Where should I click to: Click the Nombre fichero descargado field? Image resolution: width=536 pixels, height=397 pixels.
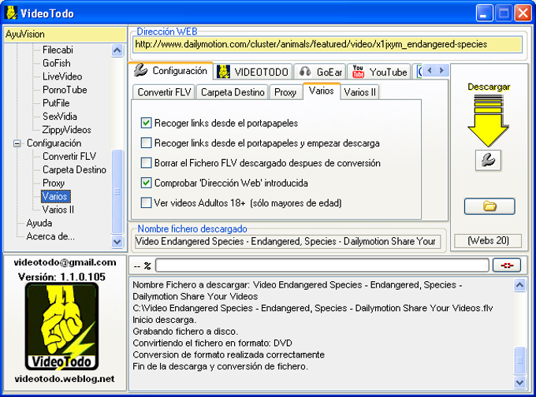click(x=288, y=242)
